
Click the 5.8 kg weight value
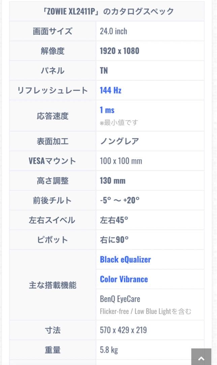pyautogui.click(x=109, y=350)
